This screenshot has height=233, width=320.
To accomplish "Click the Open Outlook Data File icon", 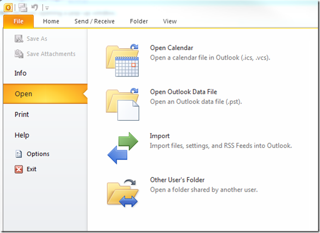I will pos(122,104).
